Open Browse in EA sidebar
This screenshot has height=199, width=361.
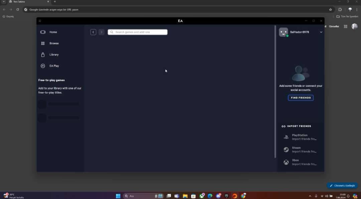[49, 43]
